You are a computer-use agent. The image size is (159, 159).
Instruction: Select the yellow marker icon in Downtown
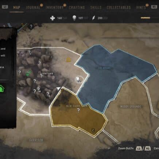point(69,59)
